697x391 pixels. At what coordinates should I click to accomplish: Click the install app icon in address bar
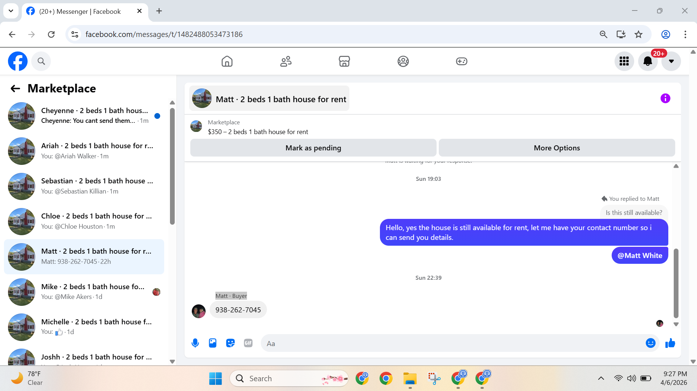[x=621, y=34]
